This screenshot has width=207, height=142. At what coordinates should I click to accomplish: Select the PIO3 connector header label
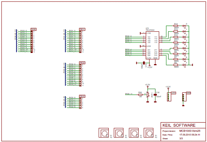click(x=82, y=96)
